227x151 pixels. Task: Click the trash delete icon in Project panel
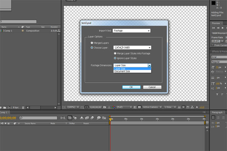23,107
